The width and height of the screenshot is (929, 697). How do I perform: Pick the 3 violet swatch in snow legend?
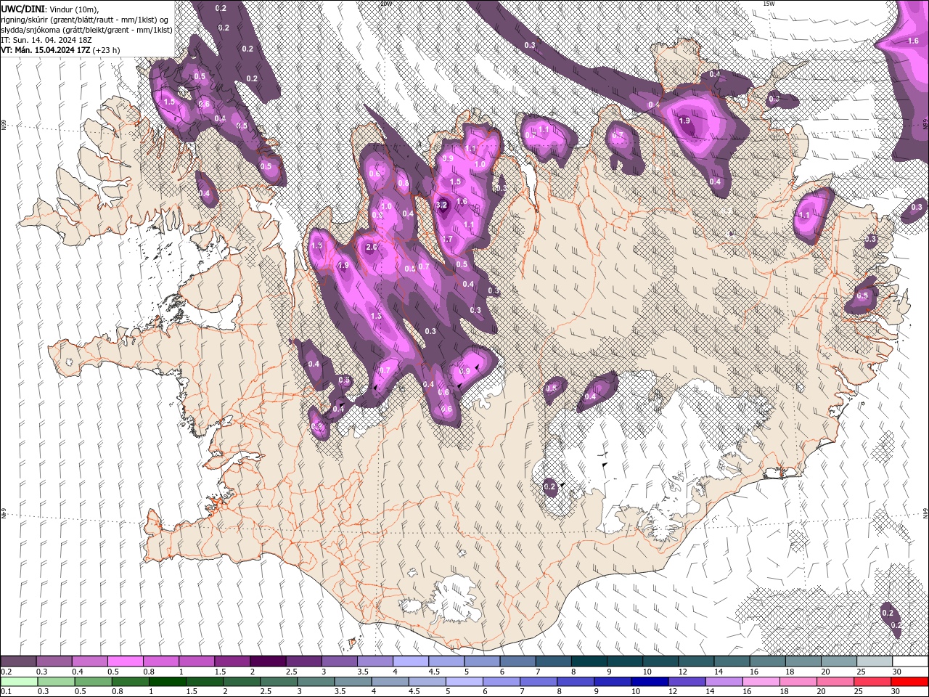point(339,661)
